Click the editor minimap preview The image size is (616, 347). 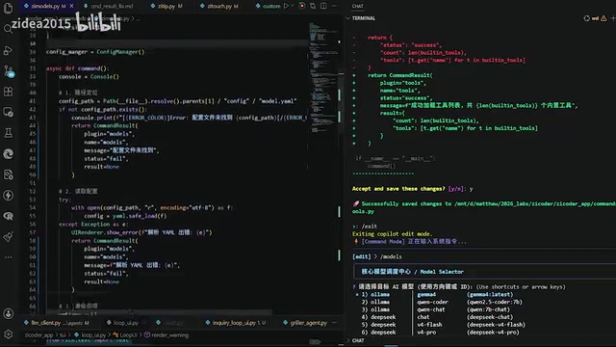(x=322, y=79)
